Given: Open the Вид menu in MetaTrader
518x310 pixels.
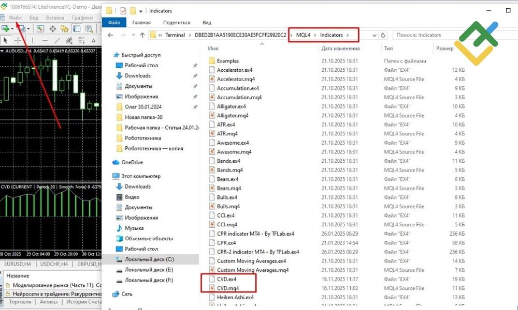Looking at the screenshot, I should 34,18.
